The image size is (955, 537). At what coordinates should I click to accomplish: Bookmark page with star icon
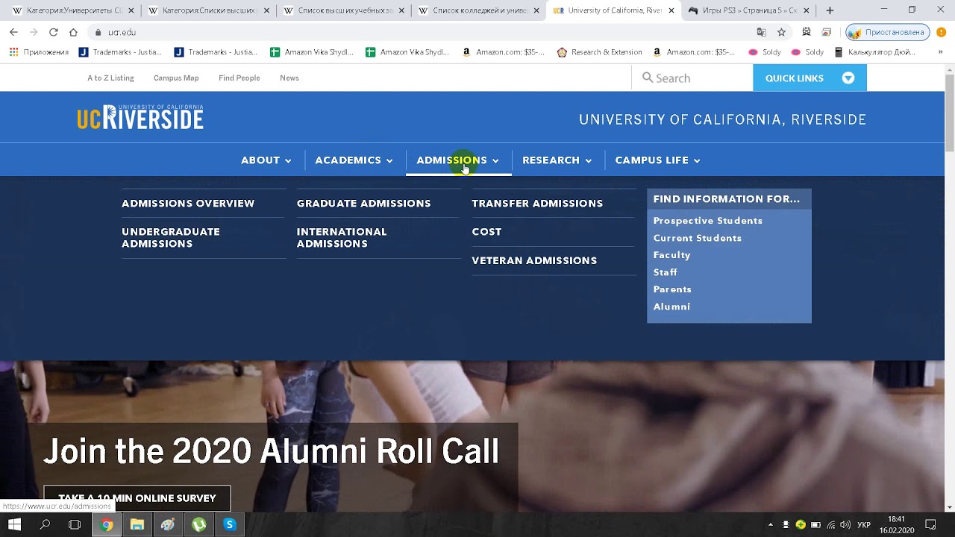(x=781, y=32)
